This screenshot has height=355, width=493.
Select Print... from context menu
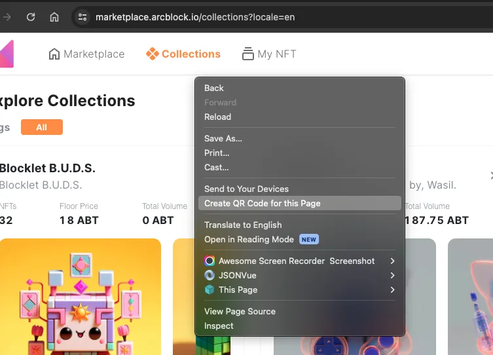[x=300, y=153]
